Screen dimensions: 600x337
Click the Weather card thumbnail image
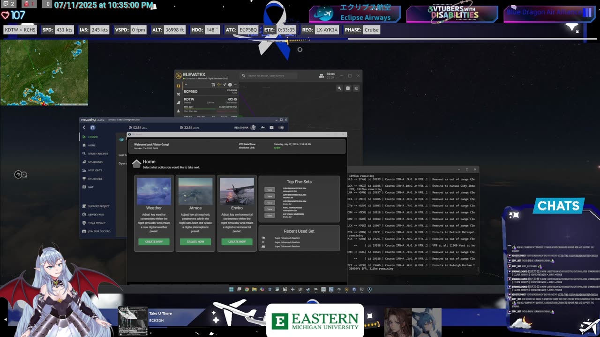154,191
